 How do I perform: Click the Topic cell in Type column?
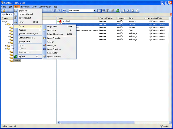(x=131, y=30)
